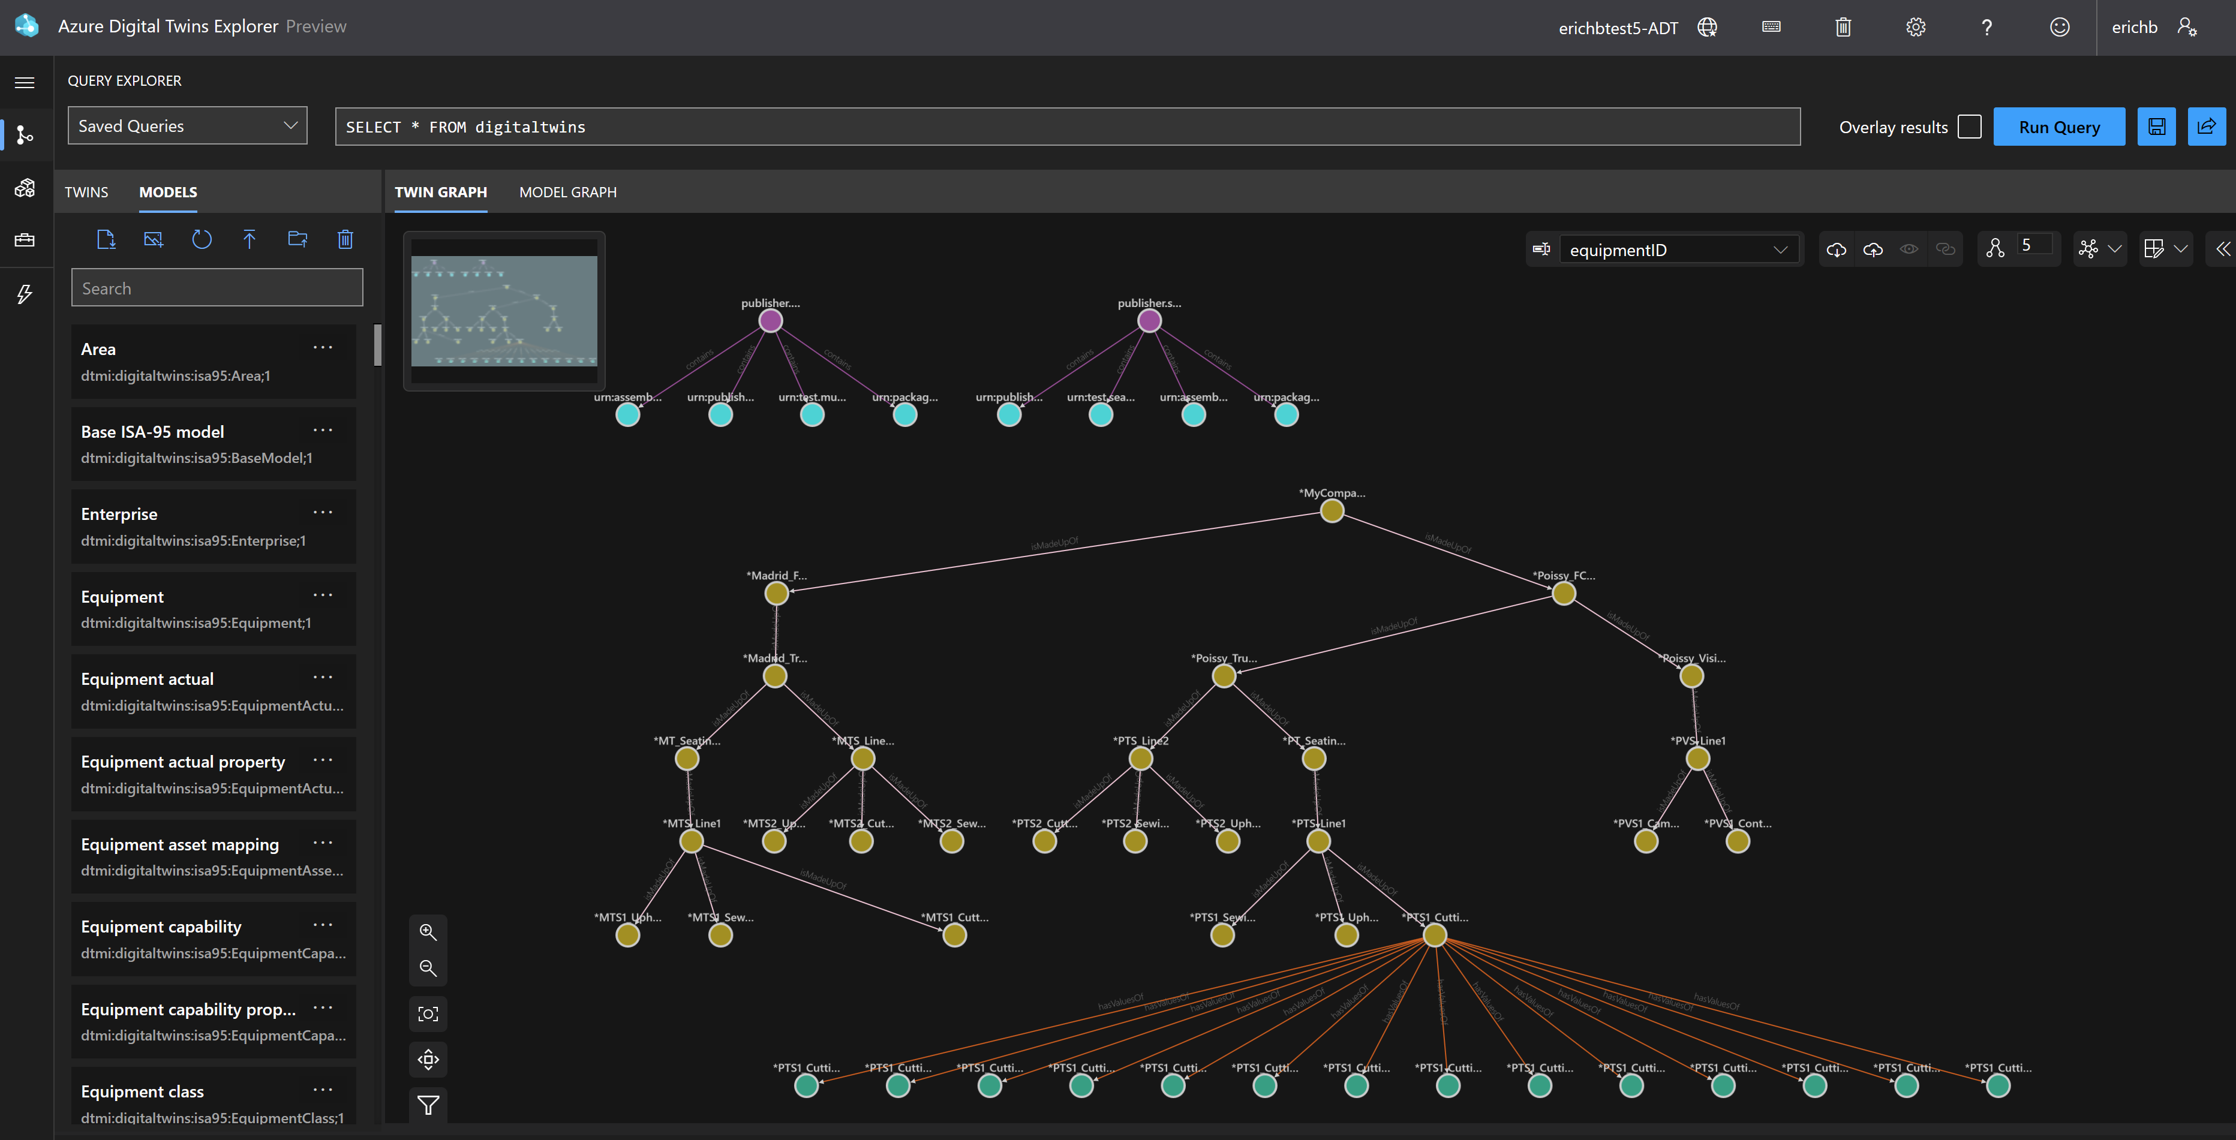Switch to the MODEL GRAPH tab
Screen dimensions: 2236x1140
tap(567, 192)
